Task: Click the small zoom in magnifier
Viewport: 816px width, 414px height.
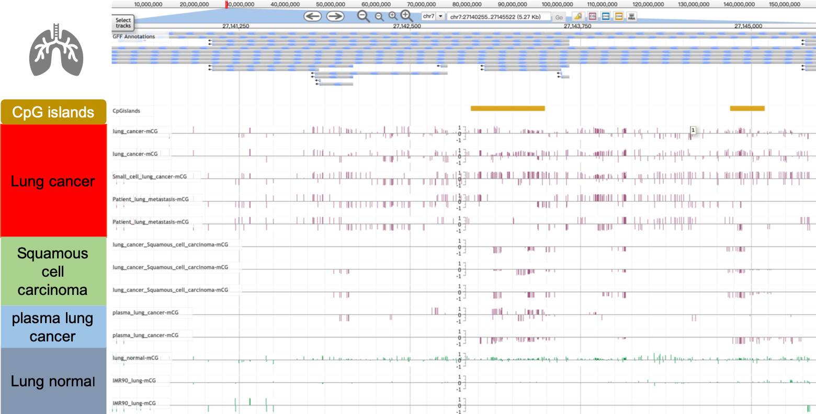Action: [393, 16]
